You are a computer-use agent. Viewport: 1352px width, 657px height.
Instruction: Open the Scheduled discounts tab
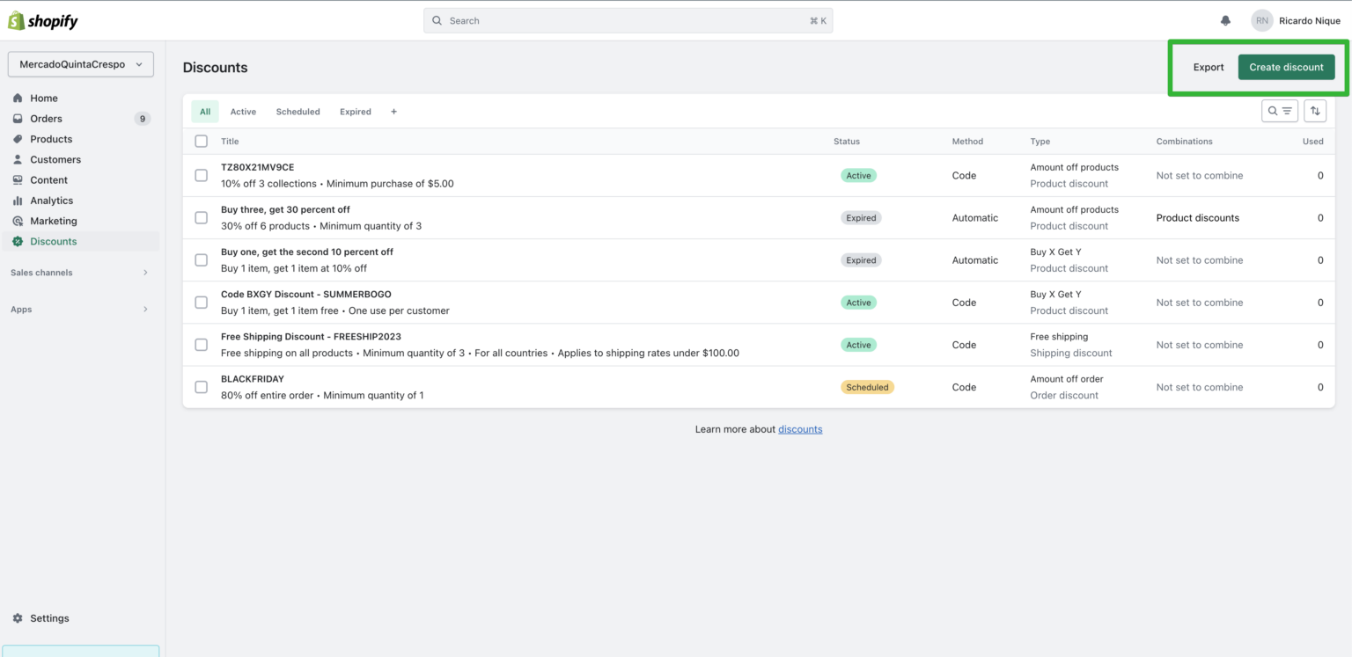pos(298,111)
